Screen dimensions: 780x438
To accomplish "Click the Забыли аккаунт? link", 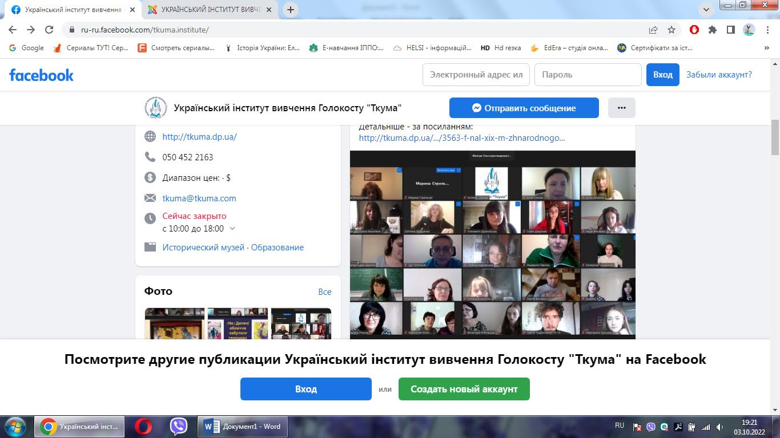I will point(719,75).
